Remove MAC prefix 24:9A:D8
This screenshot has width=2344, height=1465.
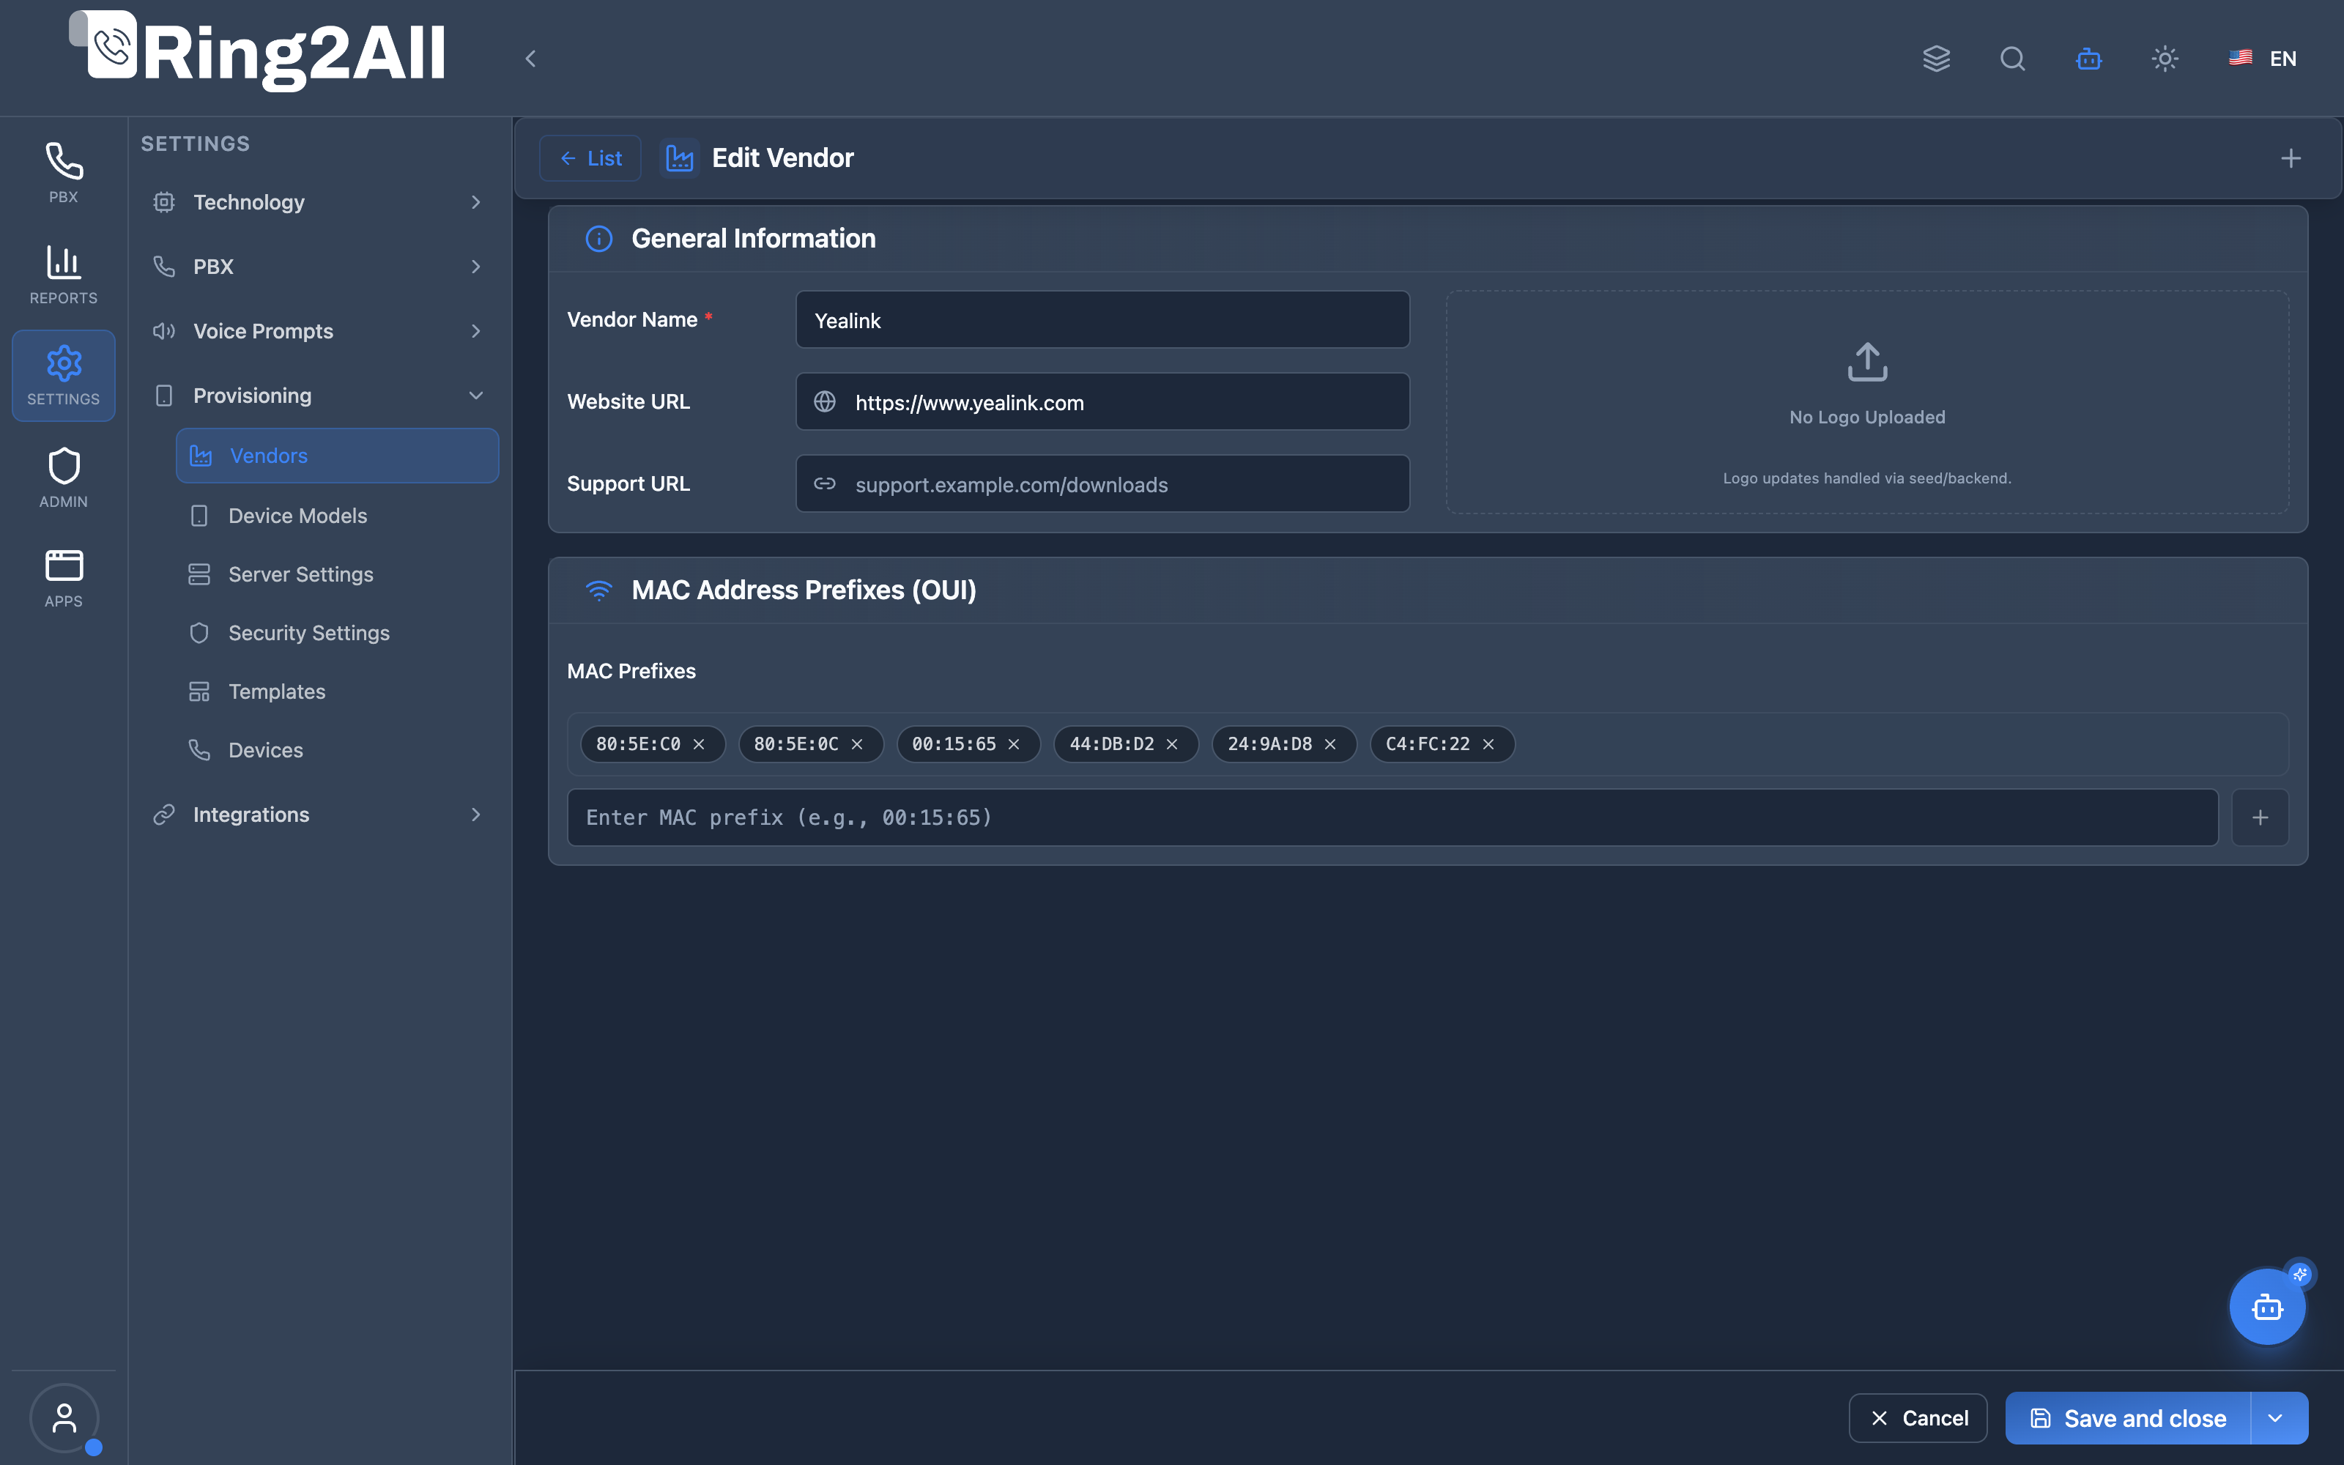[x=1330, y=744]
